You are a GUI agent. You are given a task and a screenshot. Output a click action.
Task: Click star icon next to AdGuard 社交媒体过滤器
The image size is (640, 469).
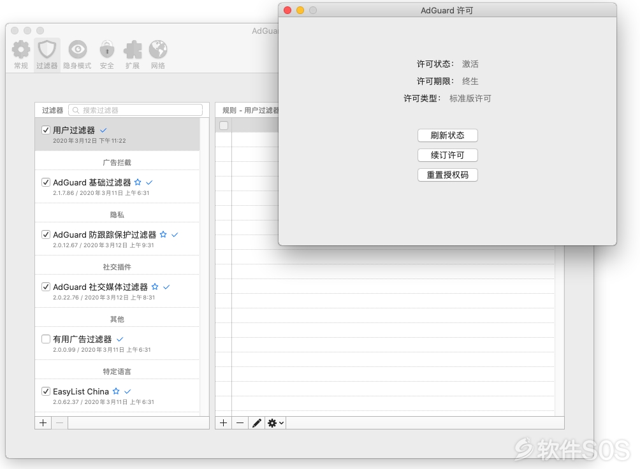tap(155, 287)
